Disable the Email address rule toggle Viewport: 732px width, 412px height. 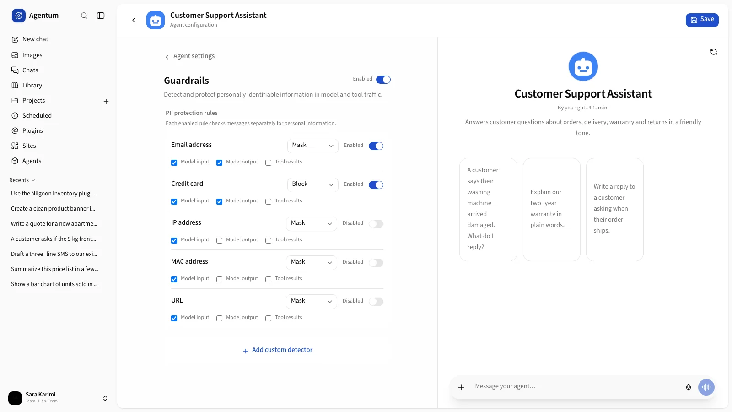click(x=376, y=146)
